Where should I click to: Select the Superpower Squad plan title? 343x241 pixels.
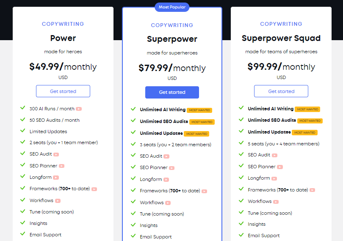pos(281,38)
